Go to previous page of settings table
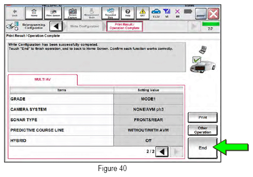The width and height of the screenshot is (253, 177). [162, 152]
